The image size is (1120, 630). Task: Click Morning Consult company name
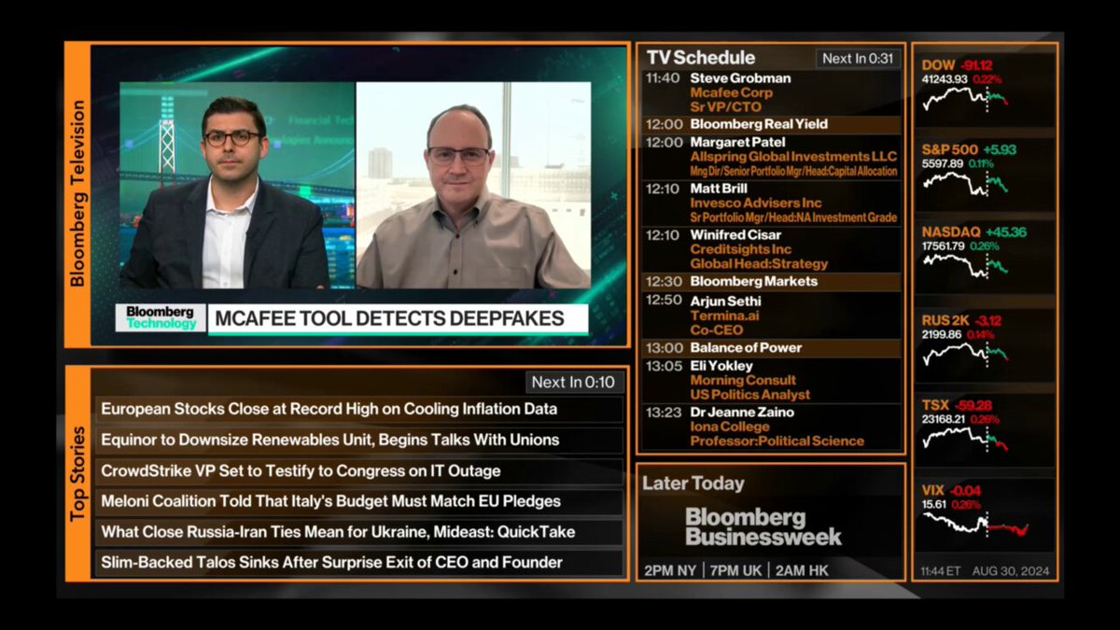(744, 381)
